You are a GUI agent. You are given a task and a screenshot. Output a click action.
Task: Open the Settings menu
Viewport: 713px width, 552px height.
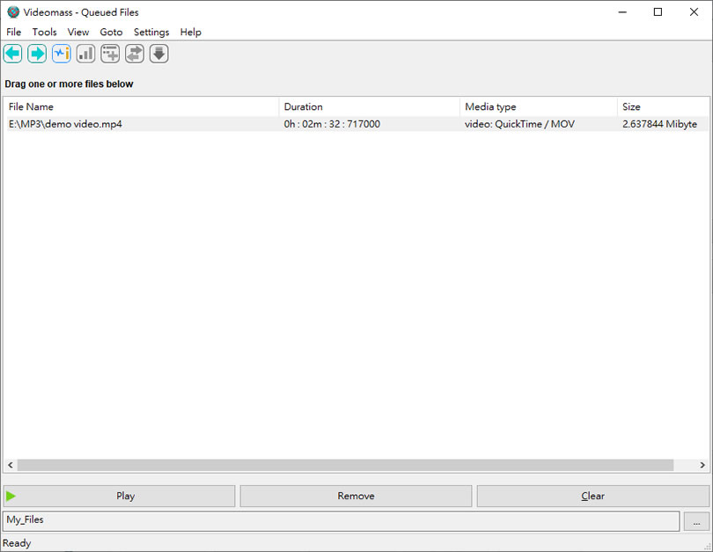tap(151, 32)
